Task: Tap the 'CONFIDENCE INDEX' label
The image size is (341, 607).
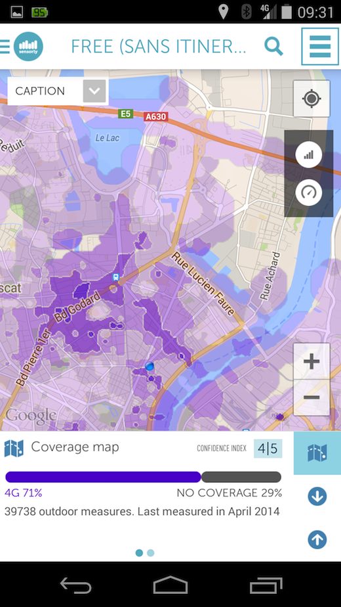Action: click(x=222, y=449)
